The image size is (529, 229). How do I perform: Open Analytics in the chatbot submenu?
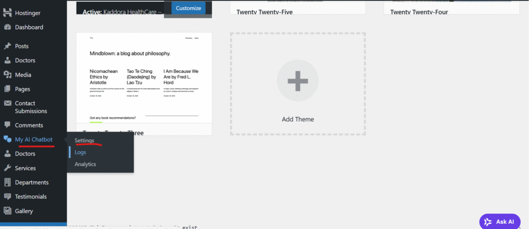coord(85,164)
